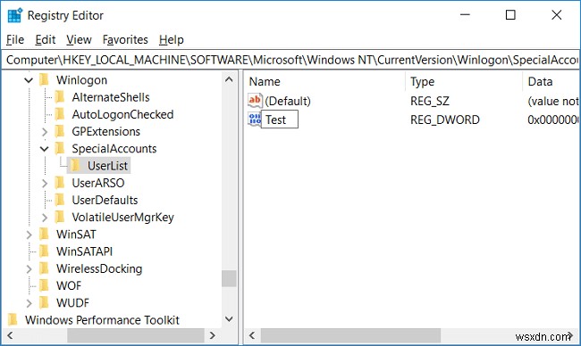Select the (Default) value name
The width and height of the screenshot is (581, 346).
click(x=288, y=101)
